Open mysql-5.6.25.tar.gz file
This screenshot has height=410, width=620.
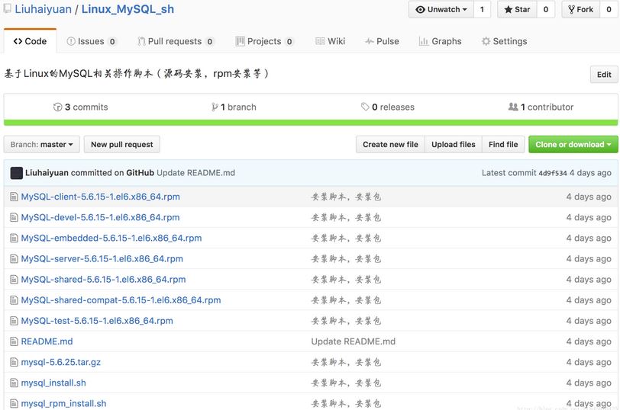61,362
